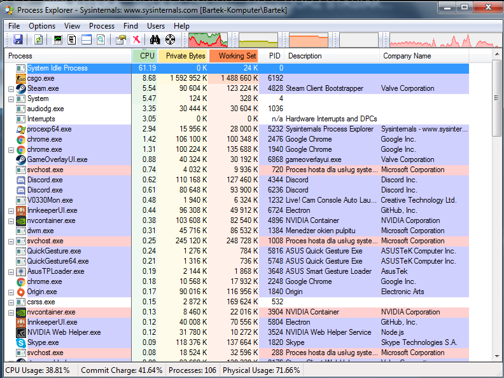Open the Users menu
Screen dimensions: 504x378
click(x=156, y=26)
